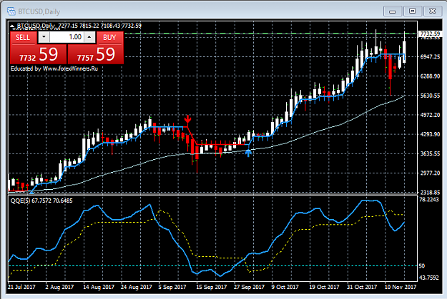Increase lot volume with up arrow
This screenshot has width=447, height=299.
point(89,37)
